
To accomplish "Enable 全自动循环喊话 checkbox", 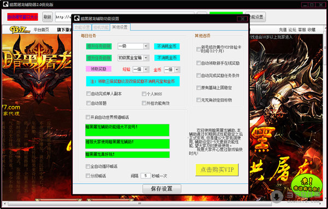I will tap(88, 166).
